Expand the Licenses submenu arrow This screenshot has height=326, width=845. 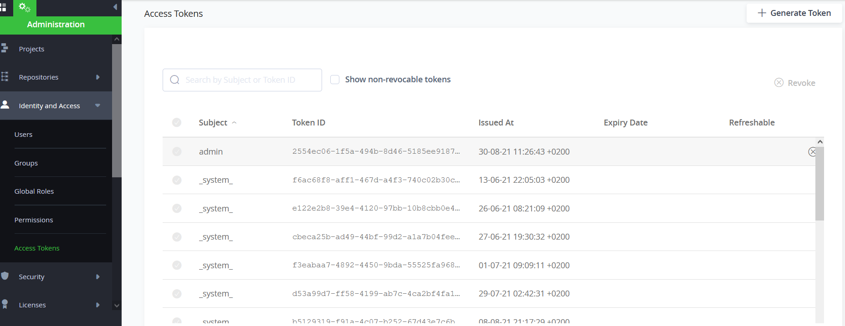pyautogui.click(x=98, y=305)
